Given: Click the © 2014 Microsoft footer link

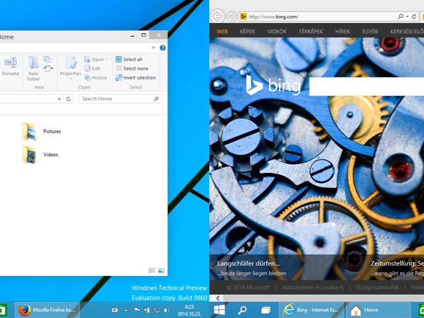Looking at the screenshot, I should click(x=248, y=287).
